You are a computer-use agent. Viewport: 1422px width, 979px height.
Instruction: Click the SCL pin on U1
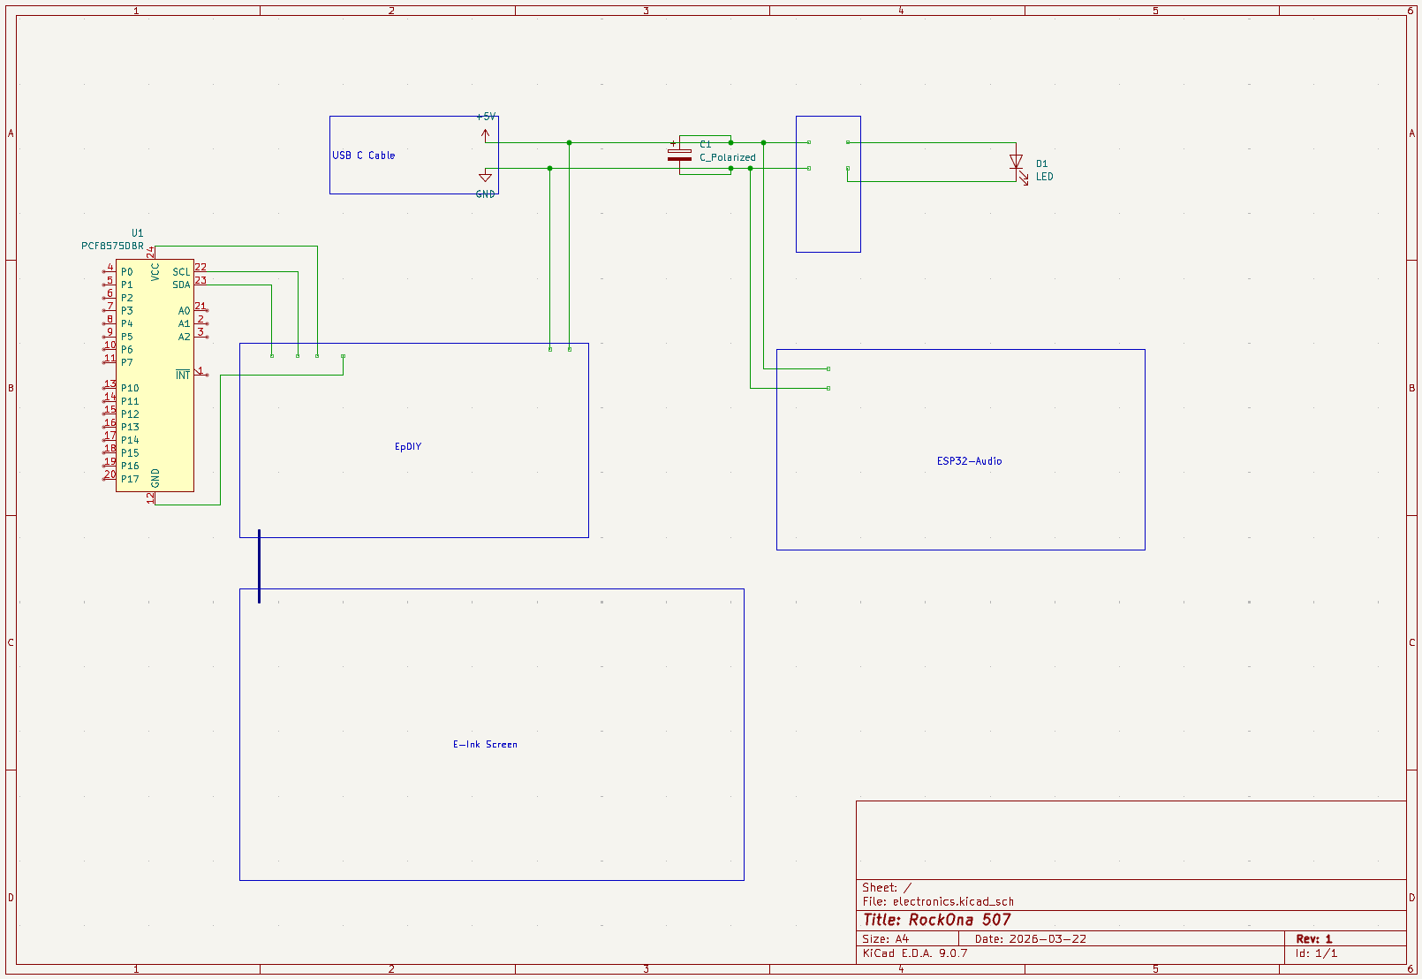pyautogui.click(x=181, y=272)
